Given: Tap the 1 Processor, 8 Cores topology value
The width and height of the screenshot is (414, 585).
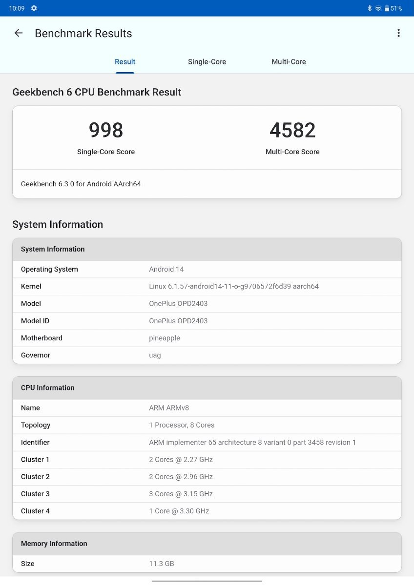Looking at the screenshot, I should (182, 425).
